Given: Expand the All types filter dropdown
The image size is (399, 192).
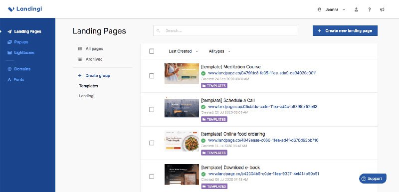Looking at the screenshot, I should tap(219, 51).
